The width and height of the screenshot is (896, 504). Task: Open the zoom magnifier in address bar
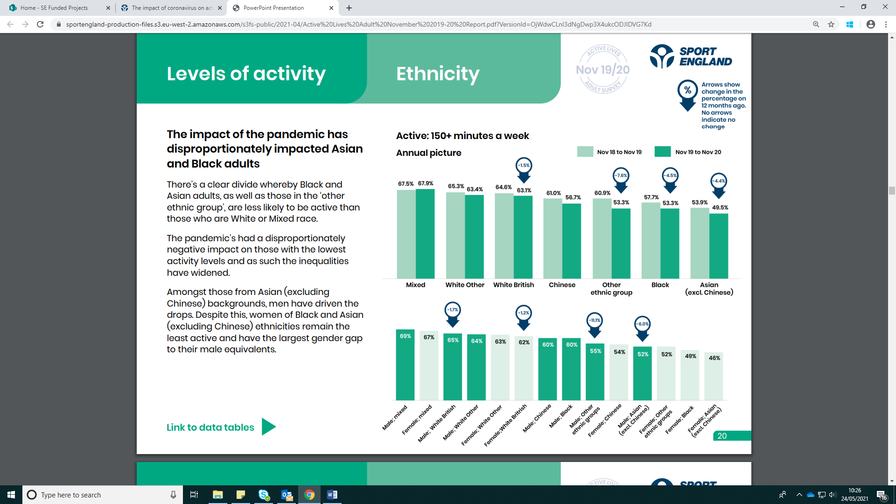[x=816, y=24]
